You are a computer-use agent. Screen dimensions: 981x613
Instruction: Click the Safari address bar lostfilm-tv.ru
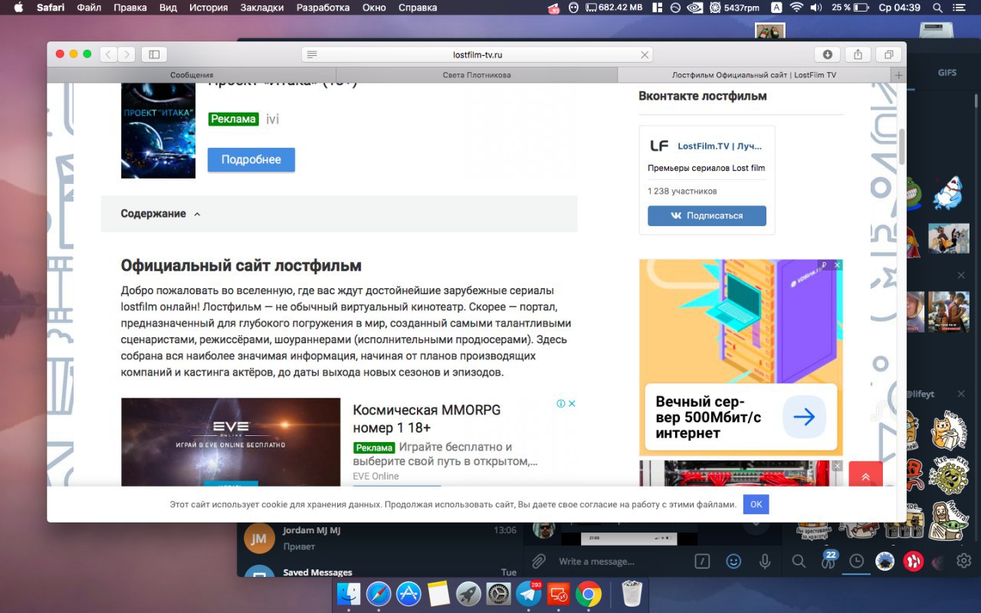477,54
